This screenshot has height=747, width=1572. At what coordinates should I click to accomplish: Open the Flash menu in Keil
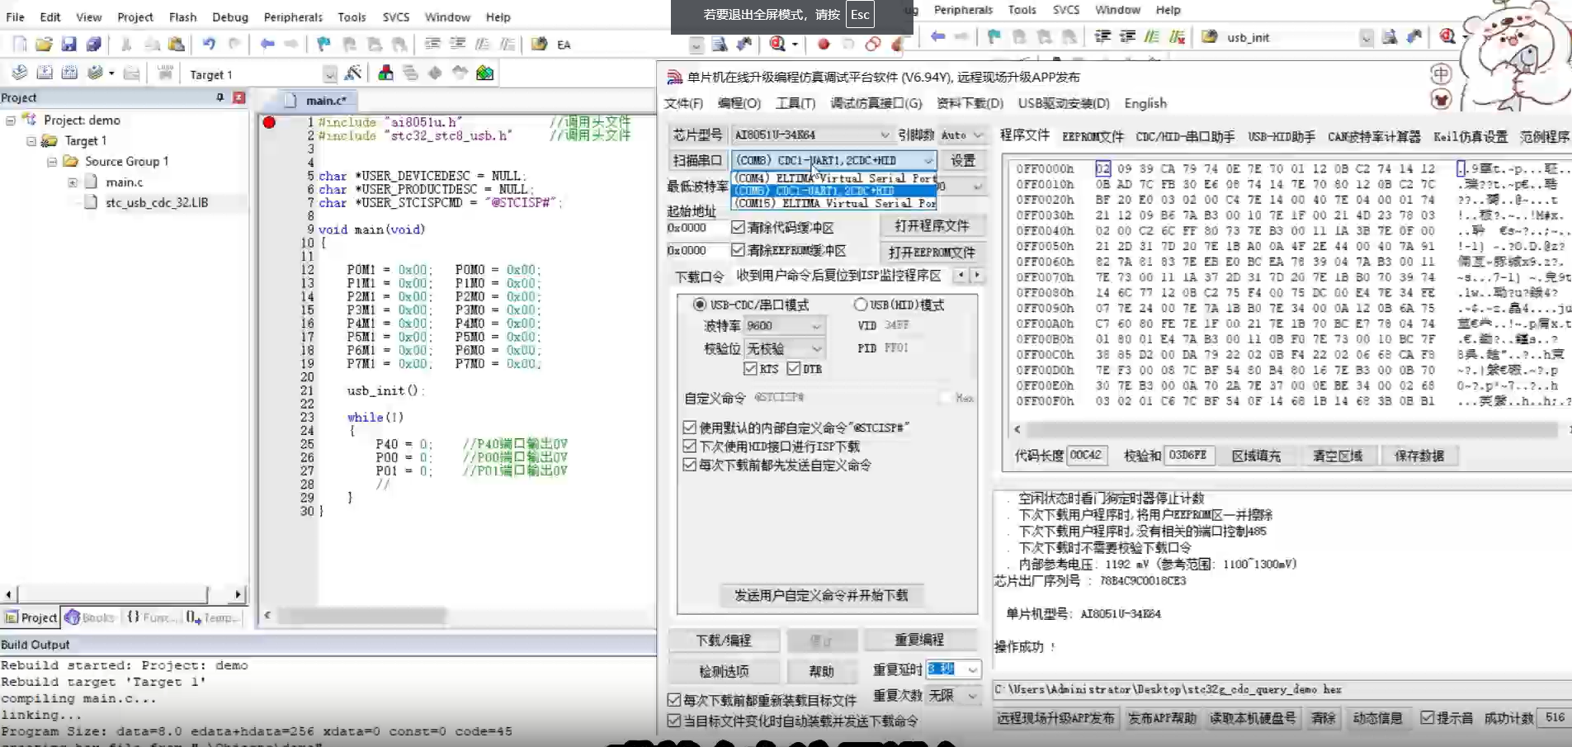(x=182, y=17)
